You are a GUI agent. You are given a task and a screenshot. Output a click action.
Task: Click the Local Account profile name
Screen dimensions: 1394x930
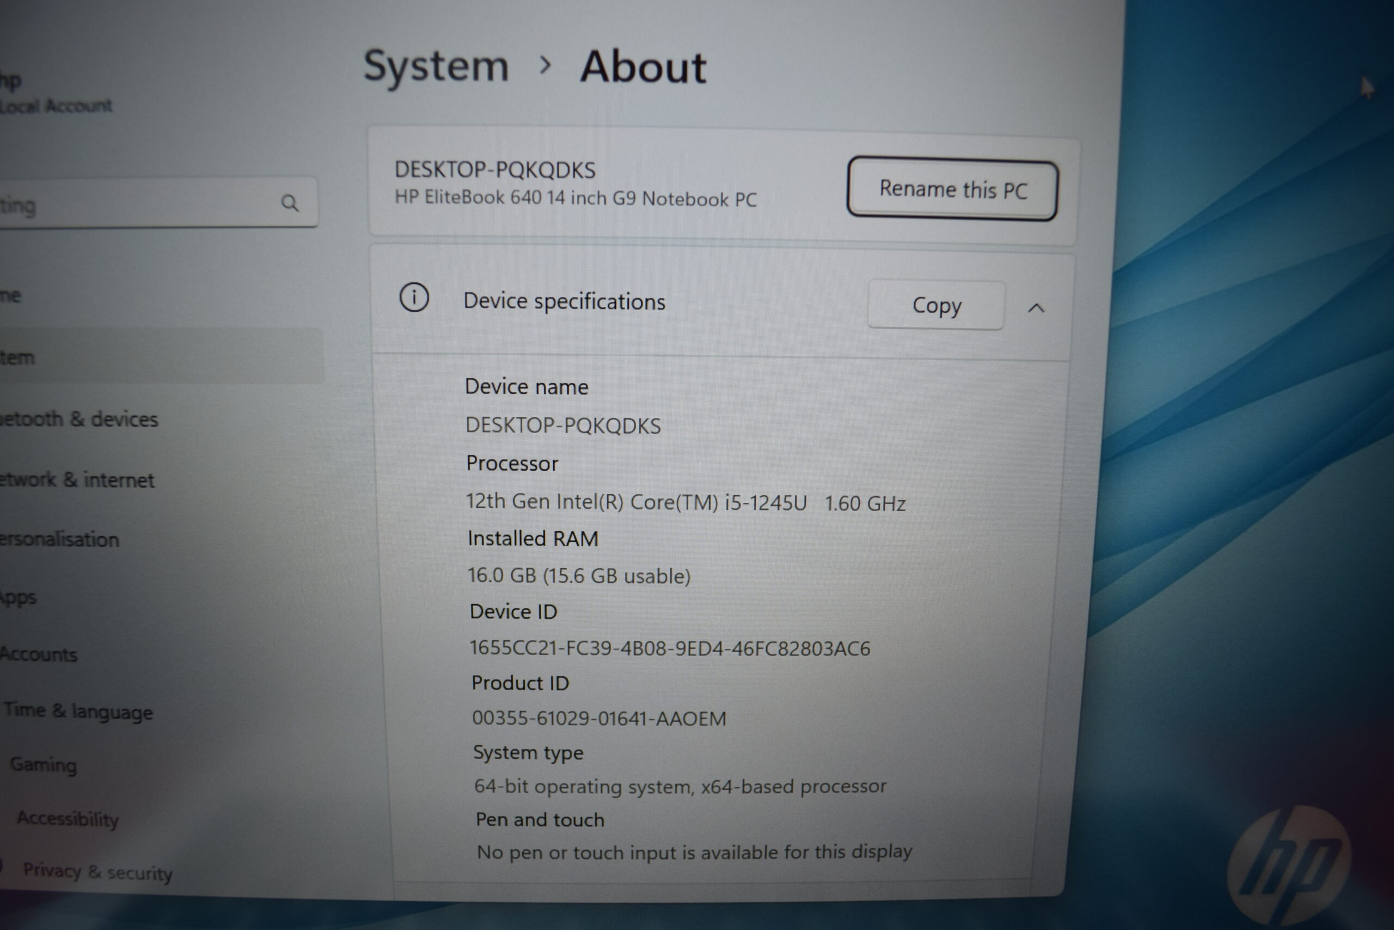[x=56, y=106]
